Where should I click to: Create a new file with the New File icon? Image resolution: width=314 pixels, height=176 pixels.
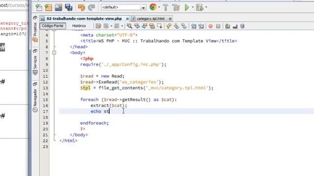(x=39, y=7)
